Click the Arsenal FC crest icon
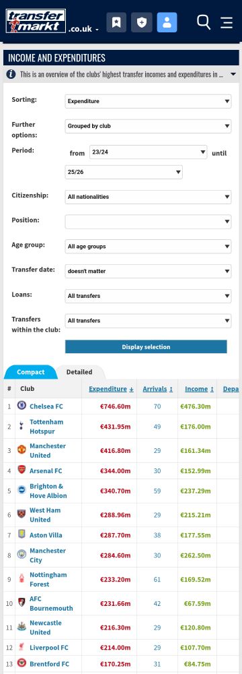 tap(22, 470)
